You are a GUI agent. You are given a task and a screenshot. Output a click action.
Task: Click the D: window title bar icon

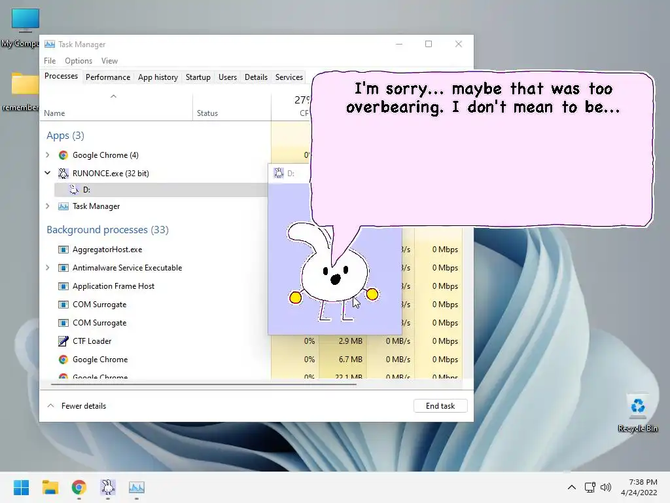279,173
